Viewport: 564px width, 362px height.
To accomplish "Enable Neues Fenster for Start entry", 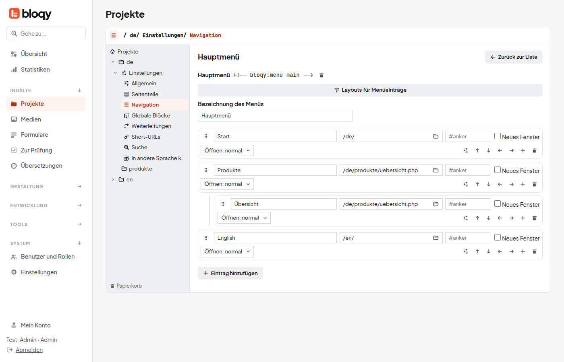I will pyautogui.click(x=498, y=136).
